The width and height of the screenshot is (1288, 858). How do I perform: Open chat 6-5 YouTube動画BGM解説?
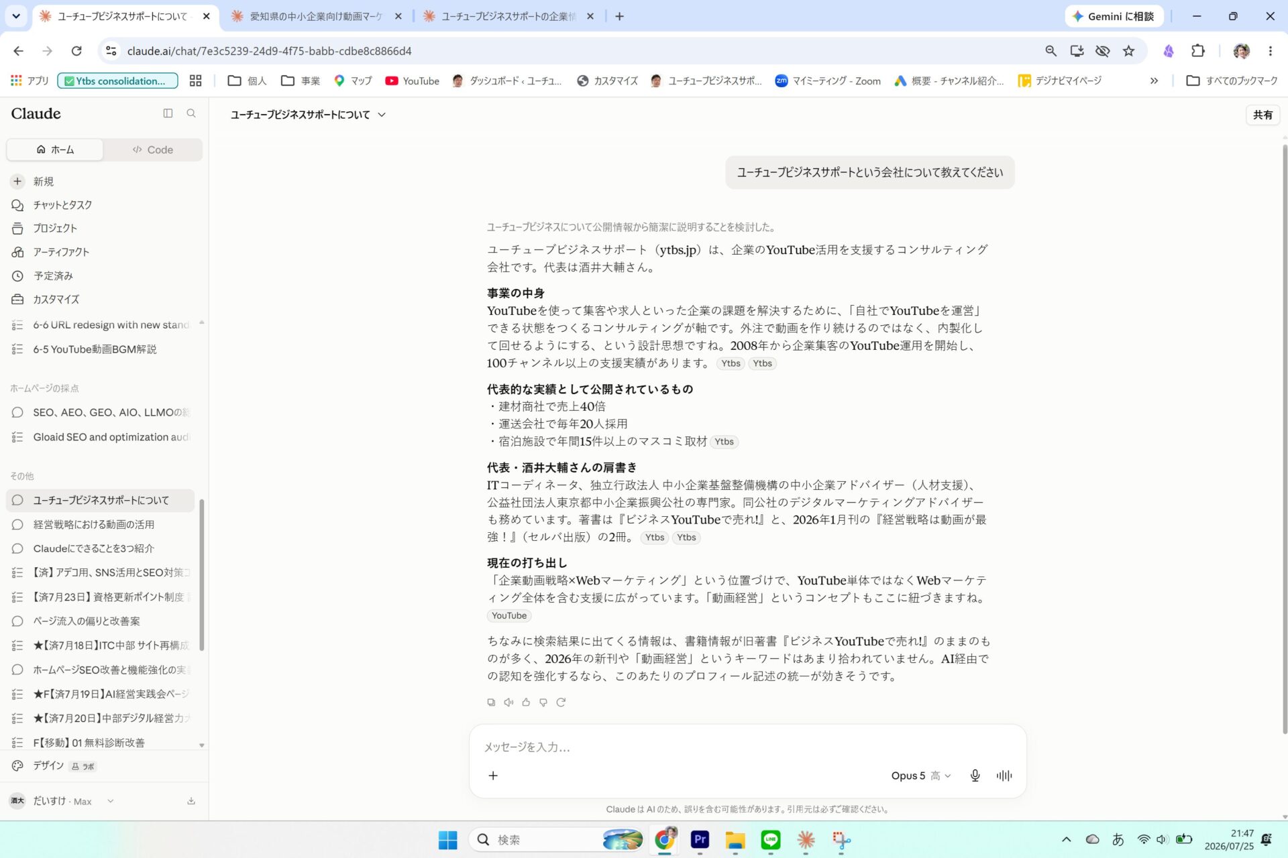click(x=101, y=349)
